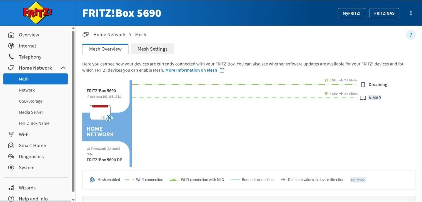Click the sidebar scrollbar up arrow
422x202 pixels.
(x=73, y=28)
